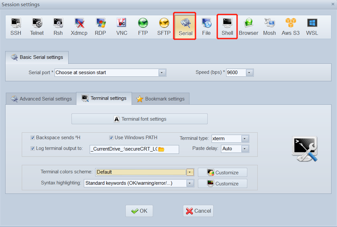Open the Paste delay dropdown
The width and height of the screenshot is (337, 227).
(x=245, y=149)
